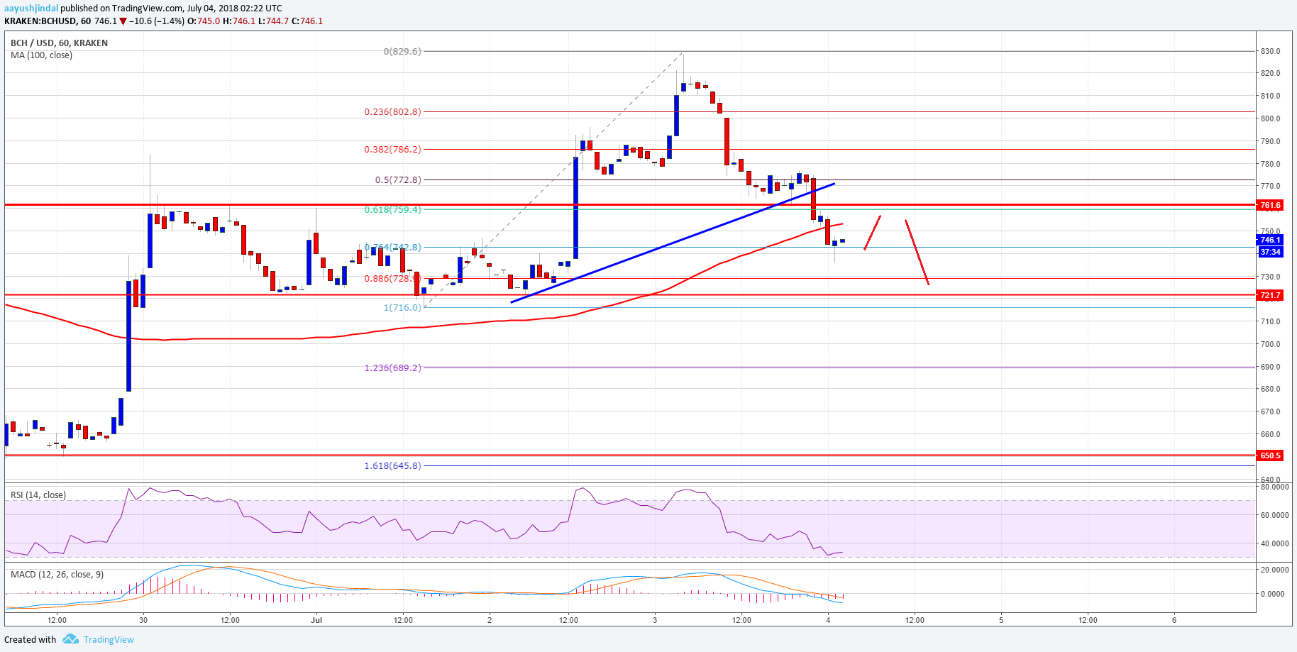Viewport: 1297px width, 652px height.
Task: Click the 800.0 price axis label
Action: pos(1270,119)
